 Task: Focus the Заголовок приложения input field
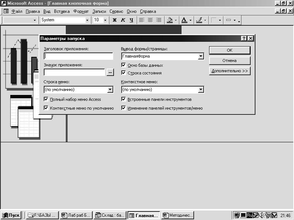78,56
